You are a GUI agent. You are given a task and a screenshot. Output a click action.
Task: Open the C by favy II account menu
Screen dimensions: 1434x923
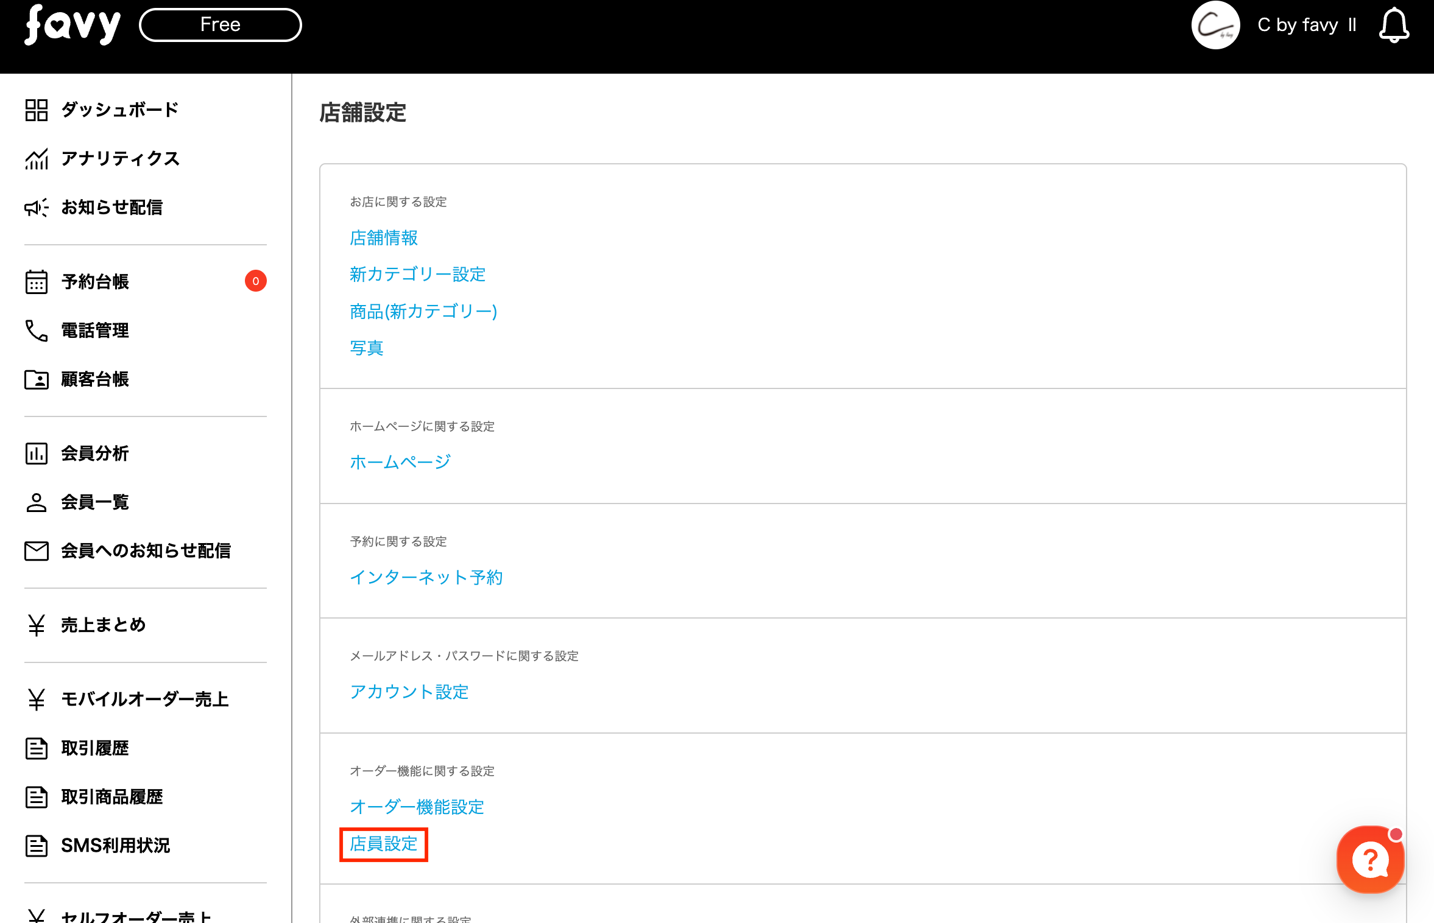click(1307, 25)
